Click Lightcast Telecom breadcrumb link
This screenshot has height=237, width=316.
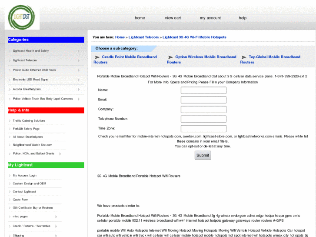pos(143,37)
